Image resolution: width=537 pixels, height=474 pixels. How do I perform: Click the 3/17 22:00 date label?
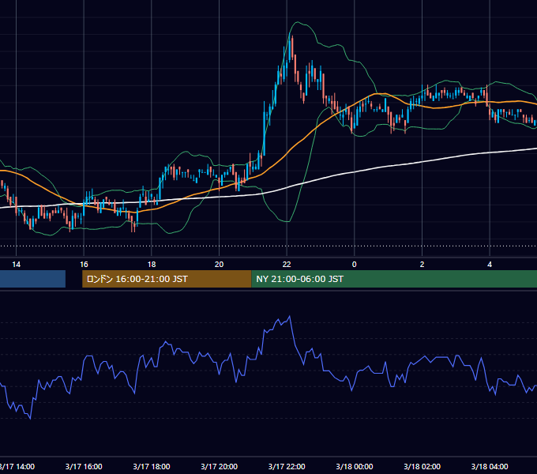click(287, 466)
